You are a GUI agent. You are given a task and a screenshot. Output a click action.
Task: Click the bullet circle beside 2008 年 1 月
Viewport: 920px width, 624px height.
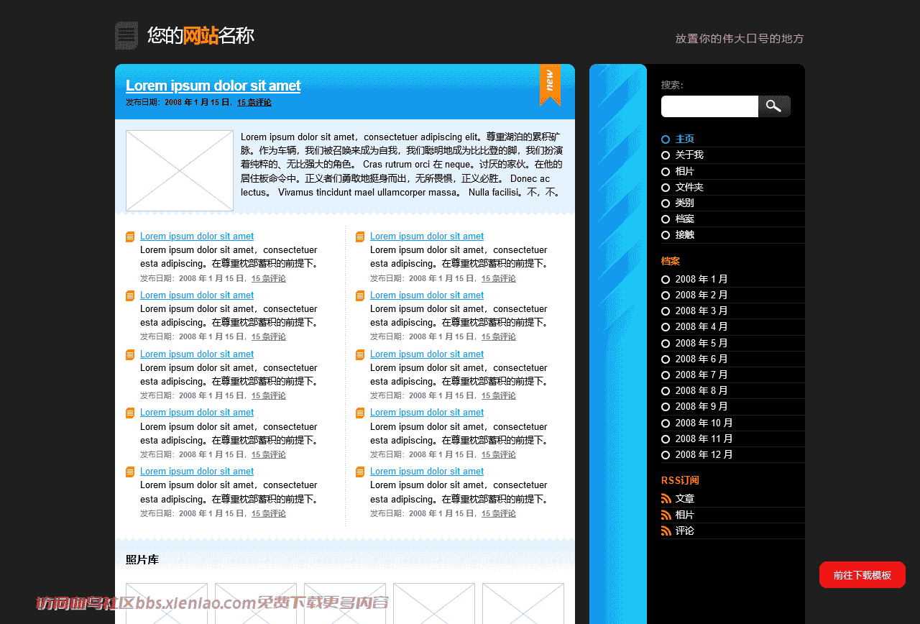[666, 280]
